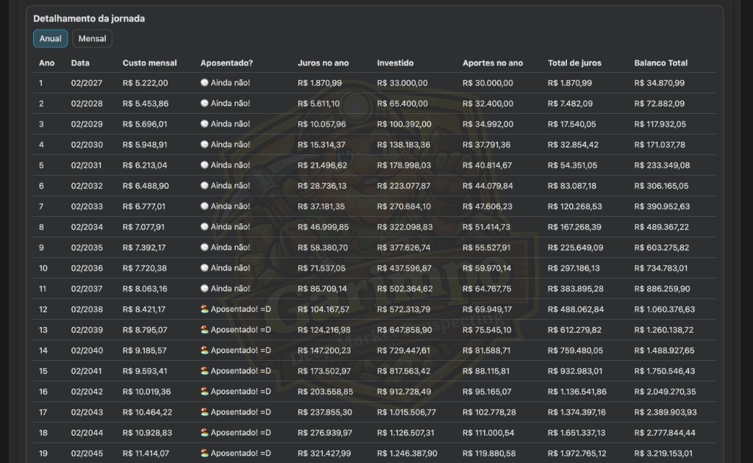
Task: Click the 'Juros no ano' column header
Action: click(323, 63)
